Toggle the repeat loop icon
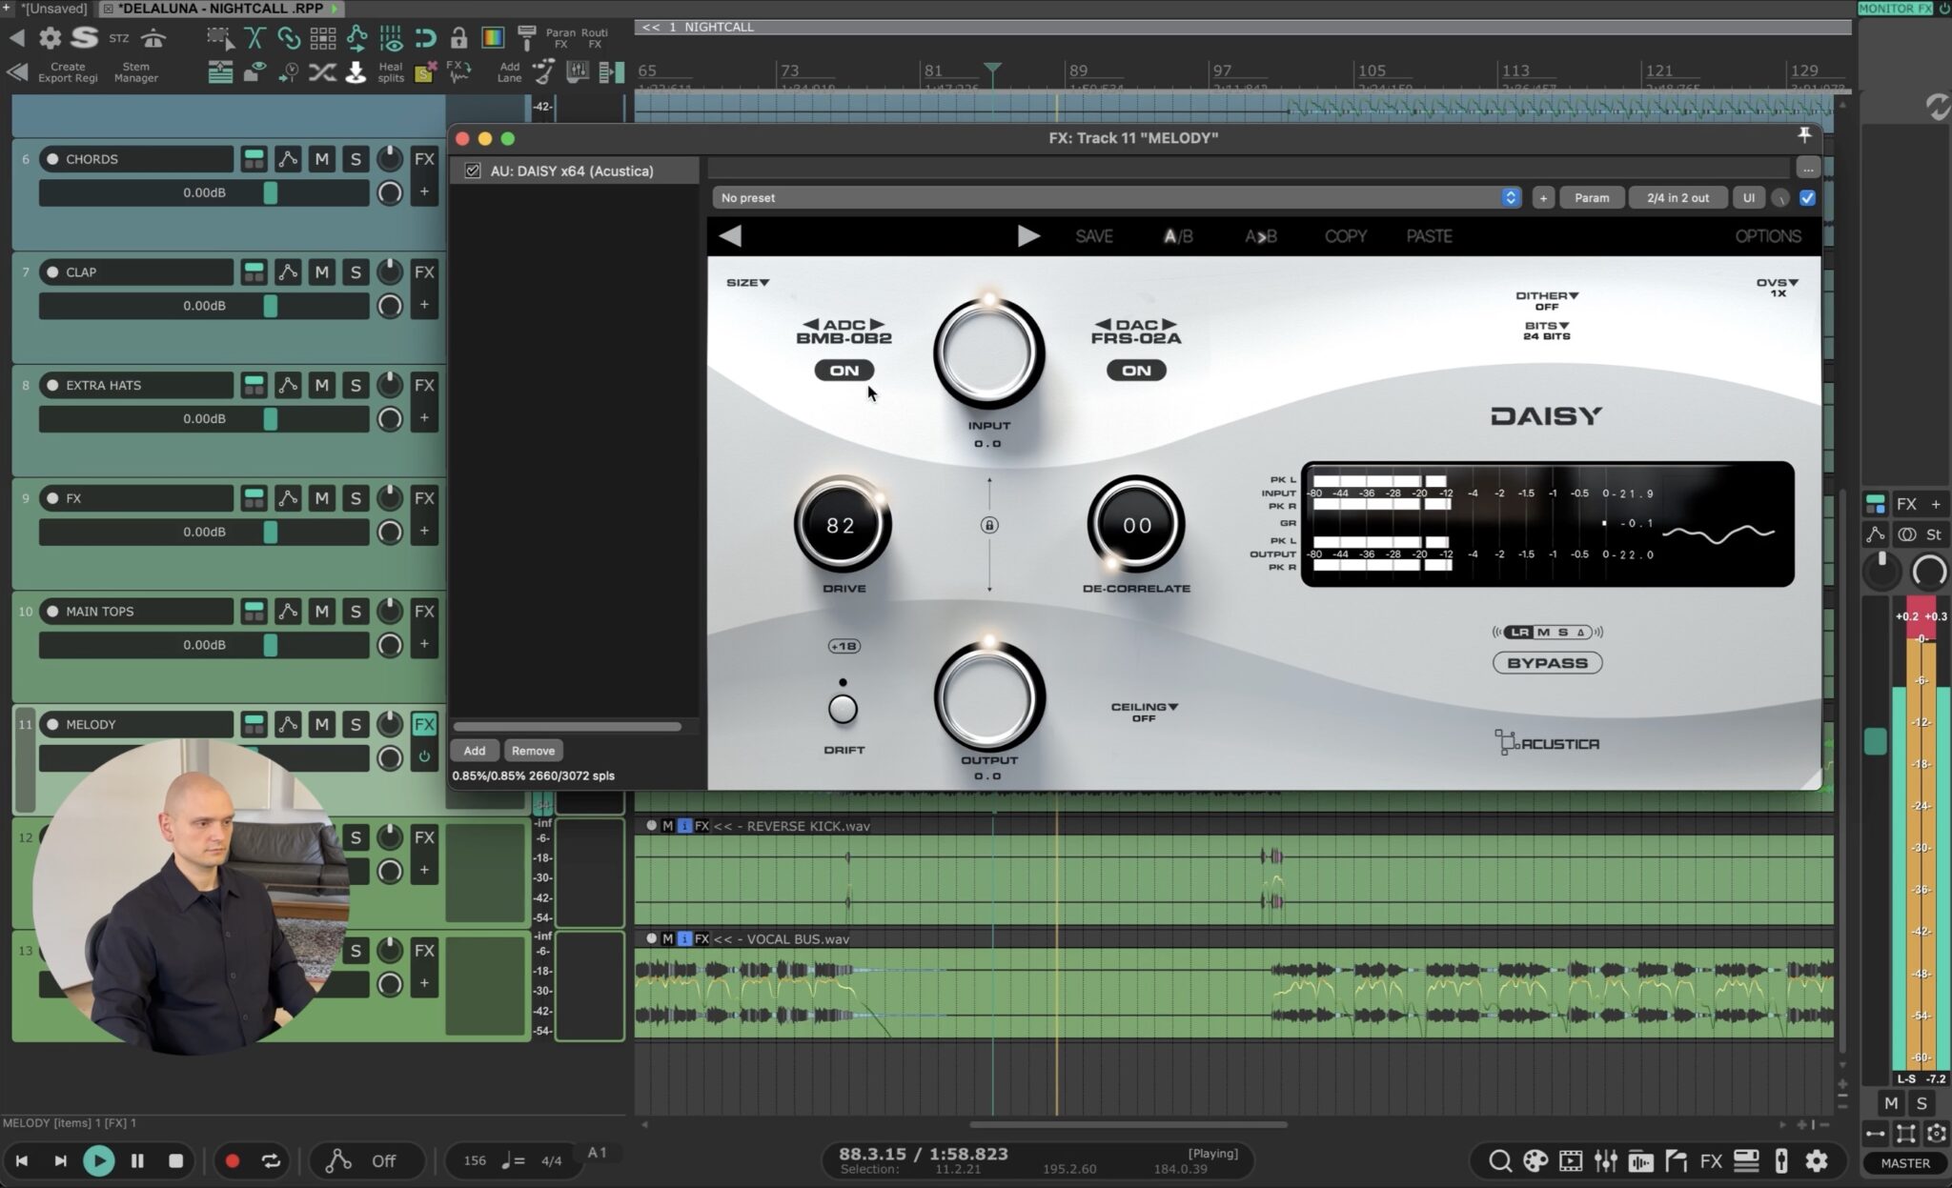This screenshot has width=1952, height=1188. pyautogui.click(x=271, y=1160)
